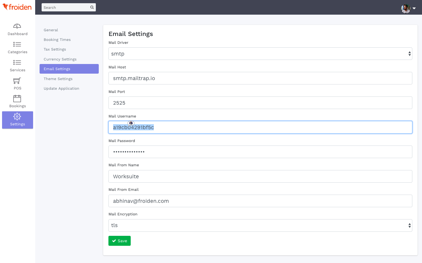422x263 pixels.
Task: Click the green Save button
Action: (120, 241)
